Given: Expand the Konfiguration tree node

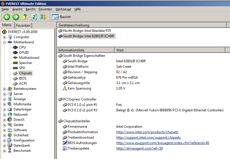Looking at the screenshot, I should [x=4, y=141].
